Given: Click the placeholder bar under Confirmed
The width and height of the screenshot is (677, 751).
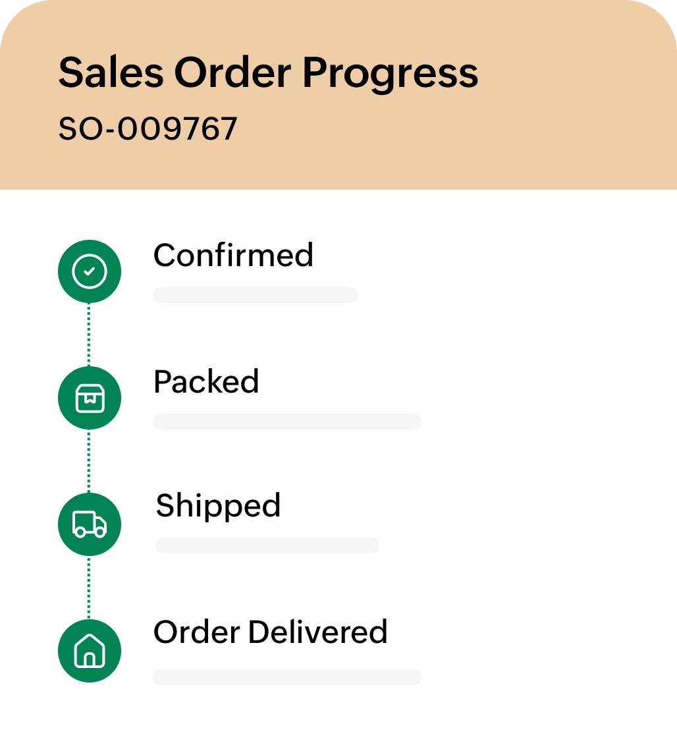Looking at the screenshot, I should pyautogui.click(x=255, y=295).
